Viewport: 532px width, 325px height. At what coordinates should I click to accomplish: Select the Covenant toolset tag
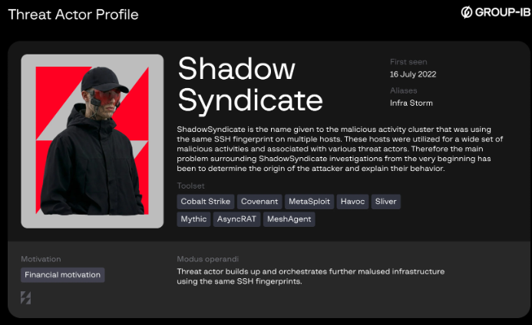[x=258, y=202]
